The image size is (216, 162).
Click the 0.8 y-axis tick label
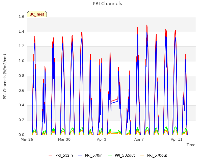coord(21,76)
